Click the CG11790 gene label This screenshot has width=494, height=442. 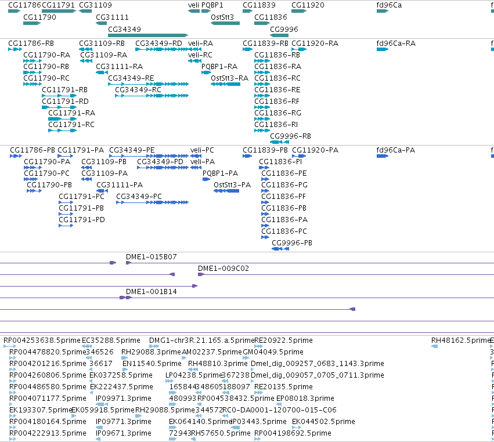pyautogui.click(x=39, y=17)
